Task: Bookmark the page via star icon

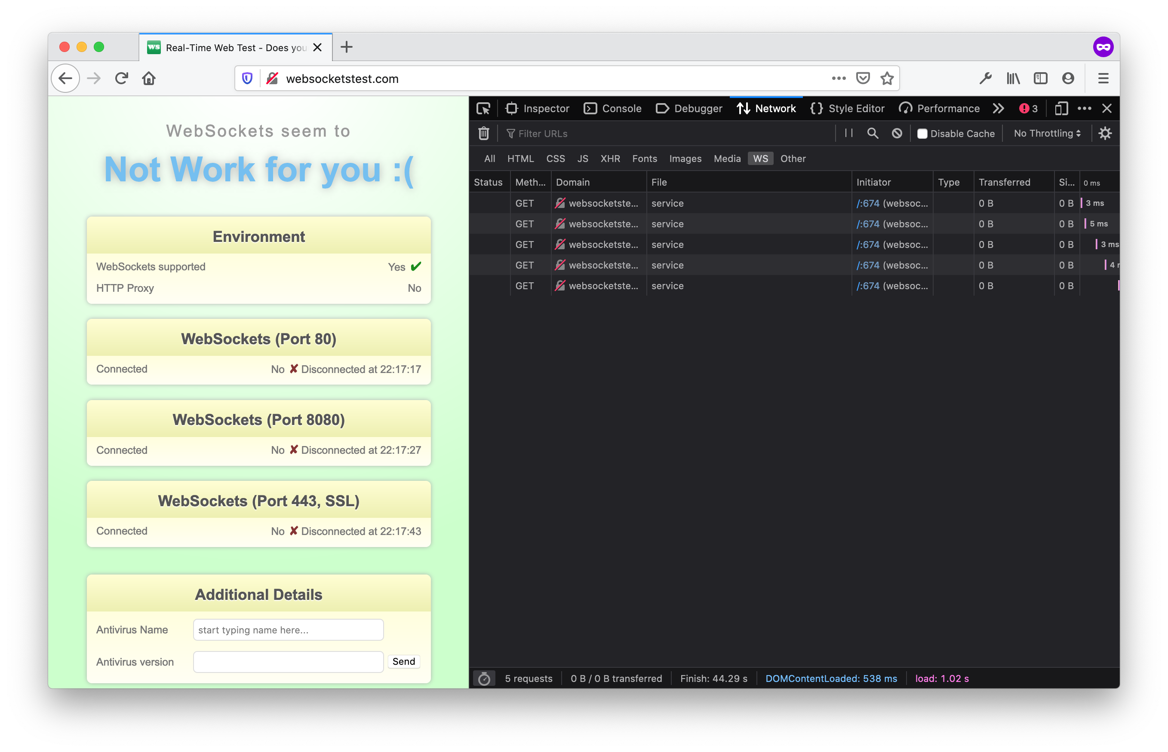Action: tap(887, 78)
